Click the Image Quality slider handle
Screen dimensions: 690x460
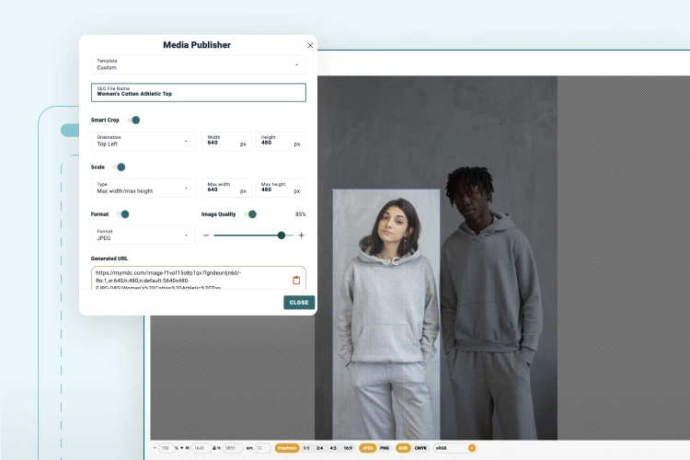click(282, 236)
